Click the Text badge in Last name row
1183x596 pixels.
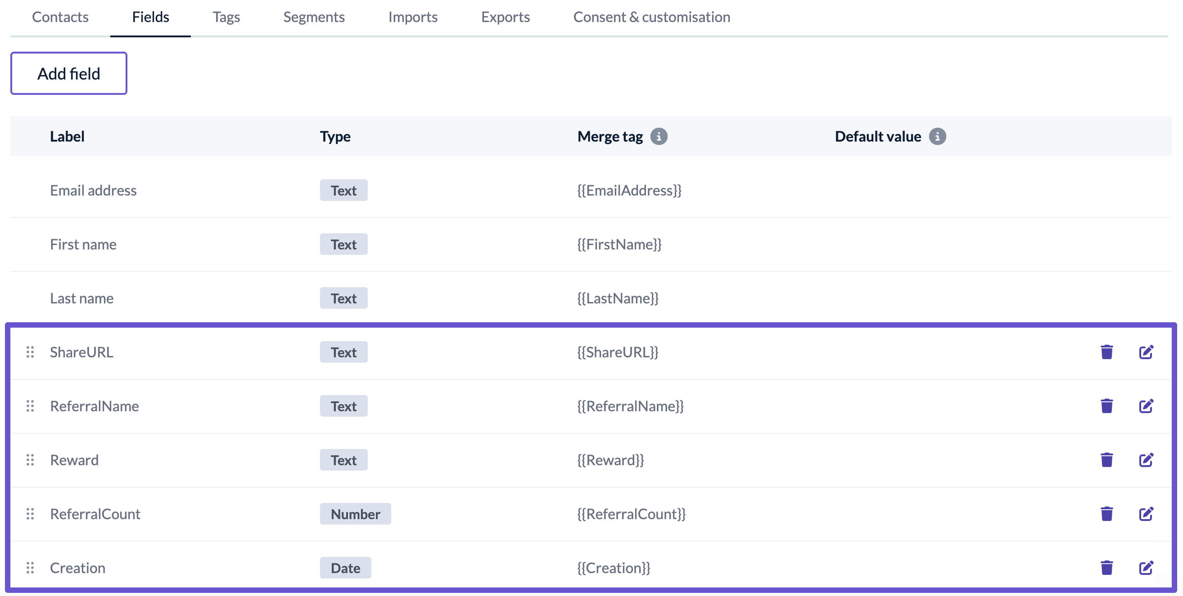343,298
